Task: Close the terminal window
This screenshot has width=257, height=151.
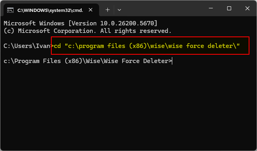Action: (x=247, y=8)
